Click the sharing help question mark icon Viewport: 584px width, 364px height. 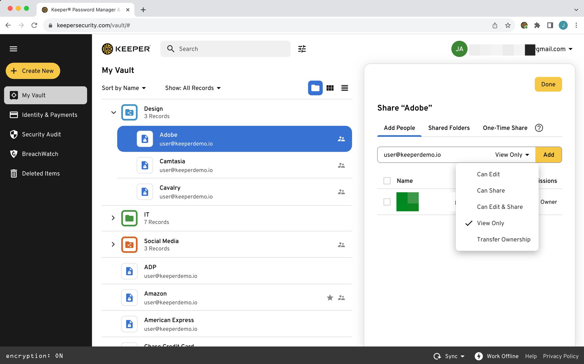point(539,128)
